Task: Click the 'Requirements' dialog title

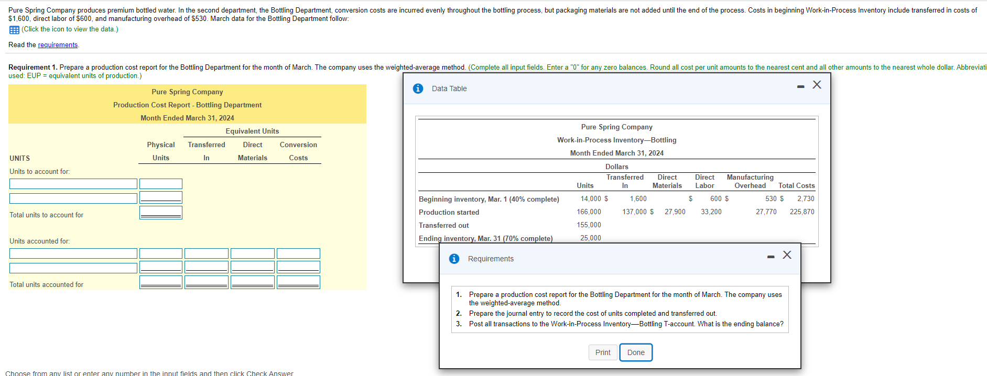Action: [x=491, y=259]
